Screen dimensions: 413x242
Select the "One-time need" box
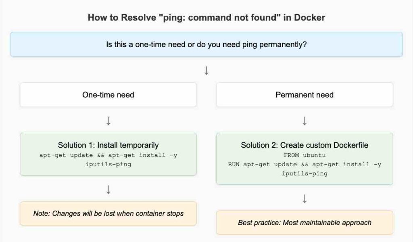coord(108,95)
